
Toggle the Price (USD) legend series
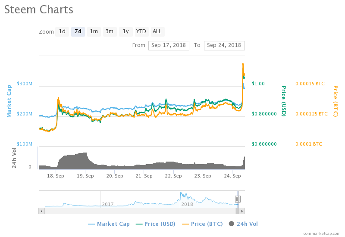click(x=156, y=224)
